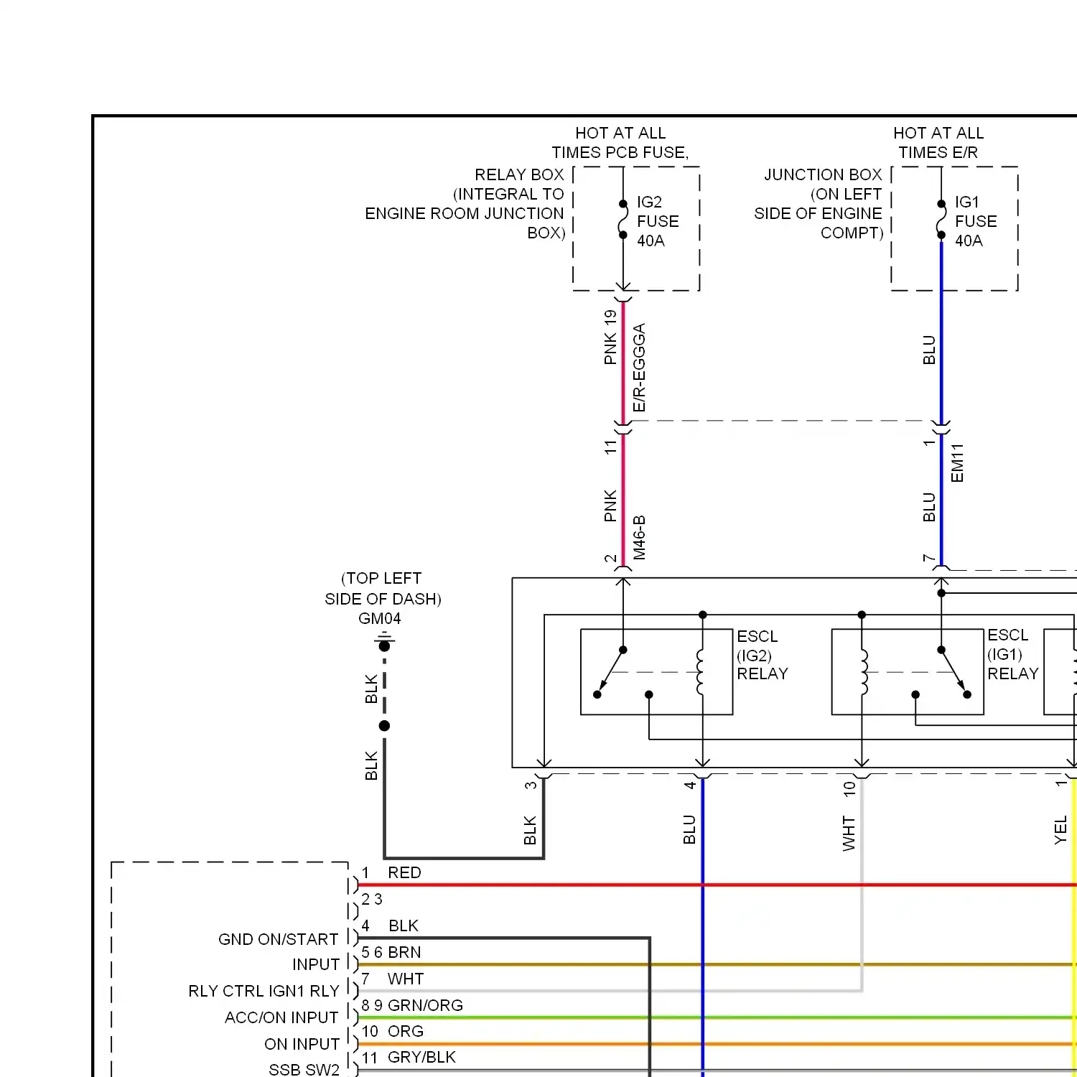Click the HOT AT ALL TIMES E/R heading
The width and height of the screenshot is (1077, 1077).
point(938,142)
